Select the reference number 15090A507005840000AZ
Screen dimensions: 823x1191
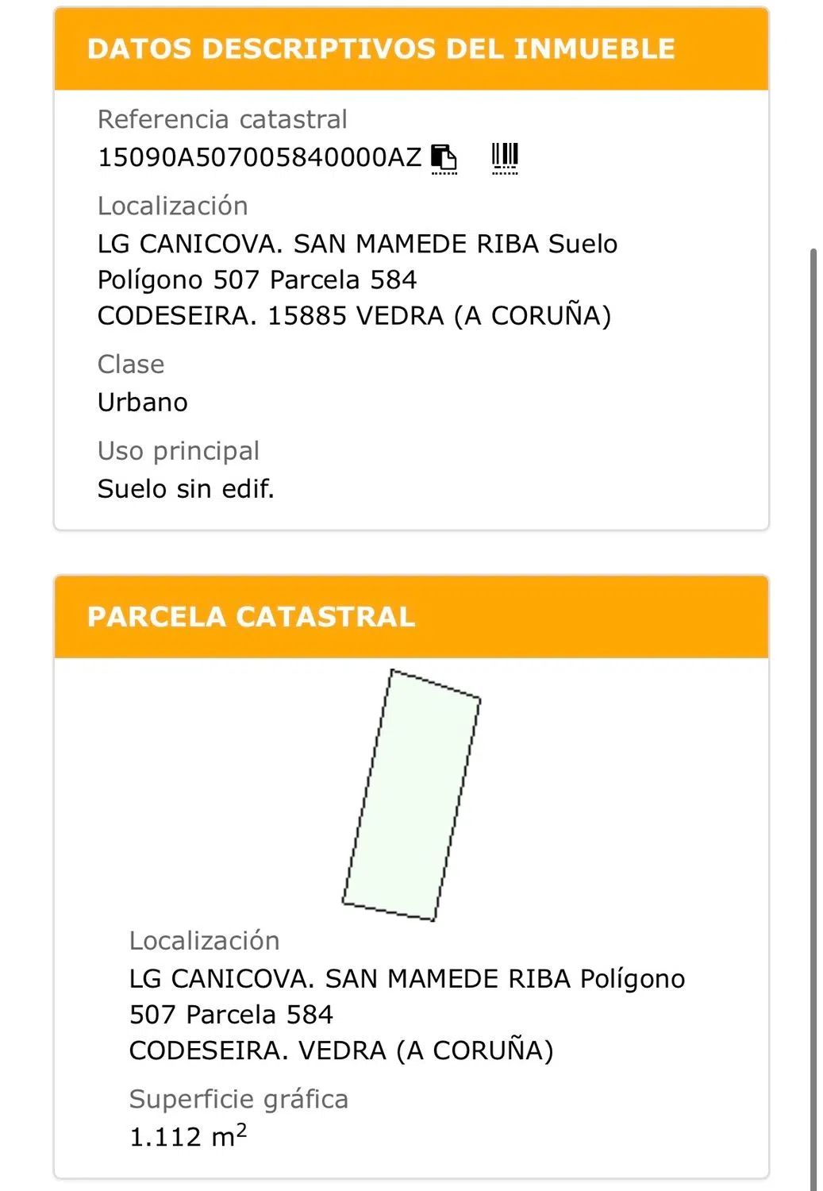point(260,157)
